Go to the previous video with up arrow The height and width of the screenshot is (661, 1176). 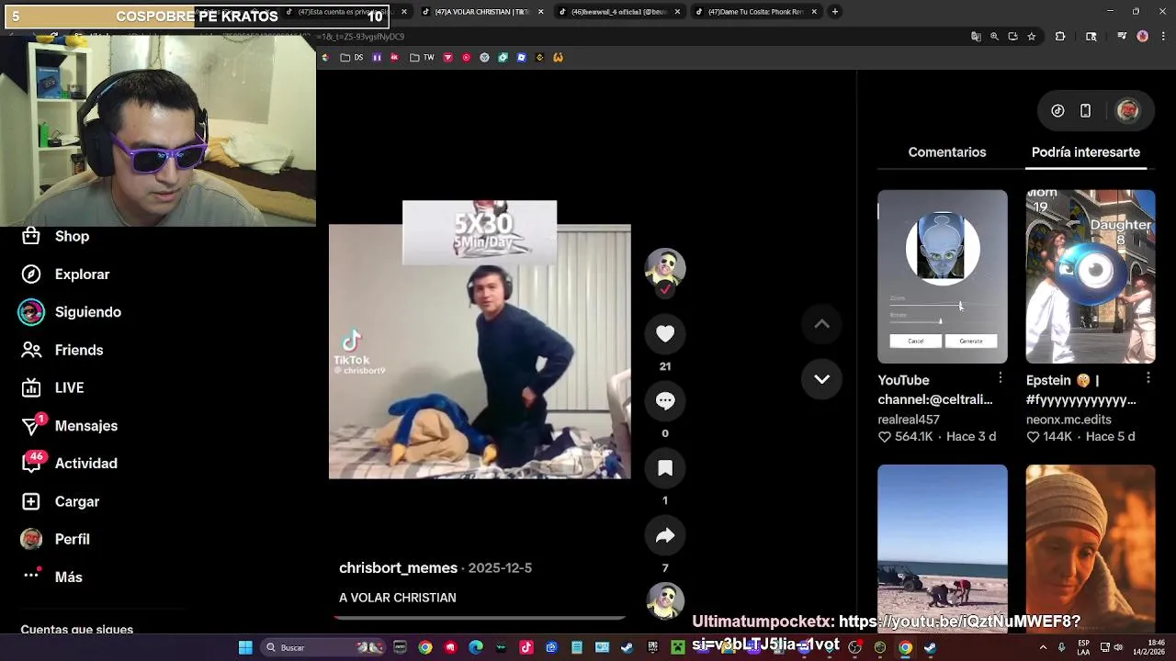[821, 324]
